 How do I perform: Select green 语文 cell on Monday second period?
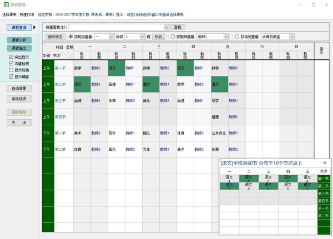coord(82,84)
